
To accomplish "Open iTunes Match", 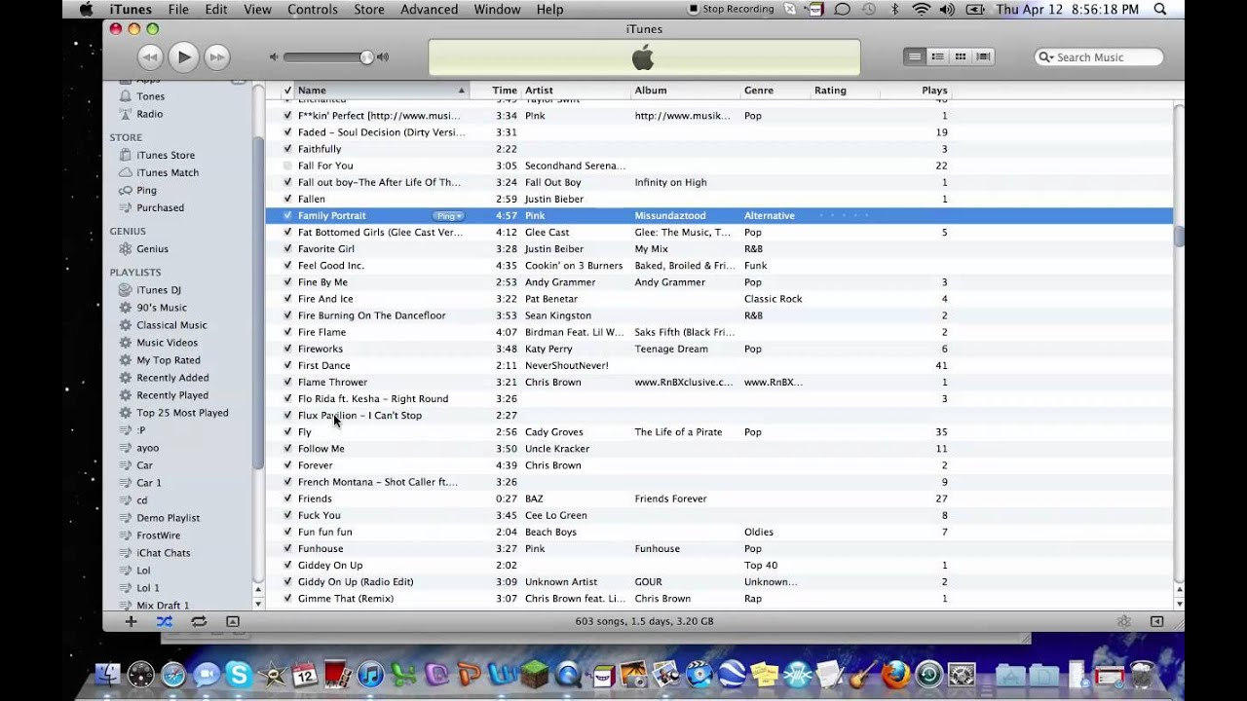I will coord(168,172).
